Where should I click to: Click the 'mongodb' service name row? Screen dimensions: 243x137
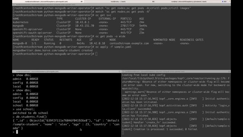(x=18, y=26)
